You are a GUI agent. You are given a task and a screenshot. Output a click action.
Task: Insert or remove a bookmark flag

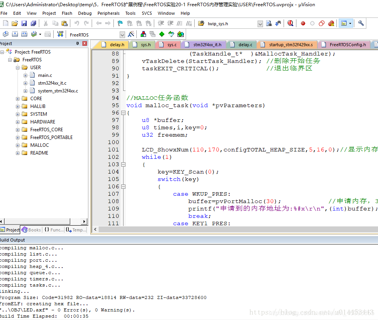pyautogui.click(x=120, y=23)
